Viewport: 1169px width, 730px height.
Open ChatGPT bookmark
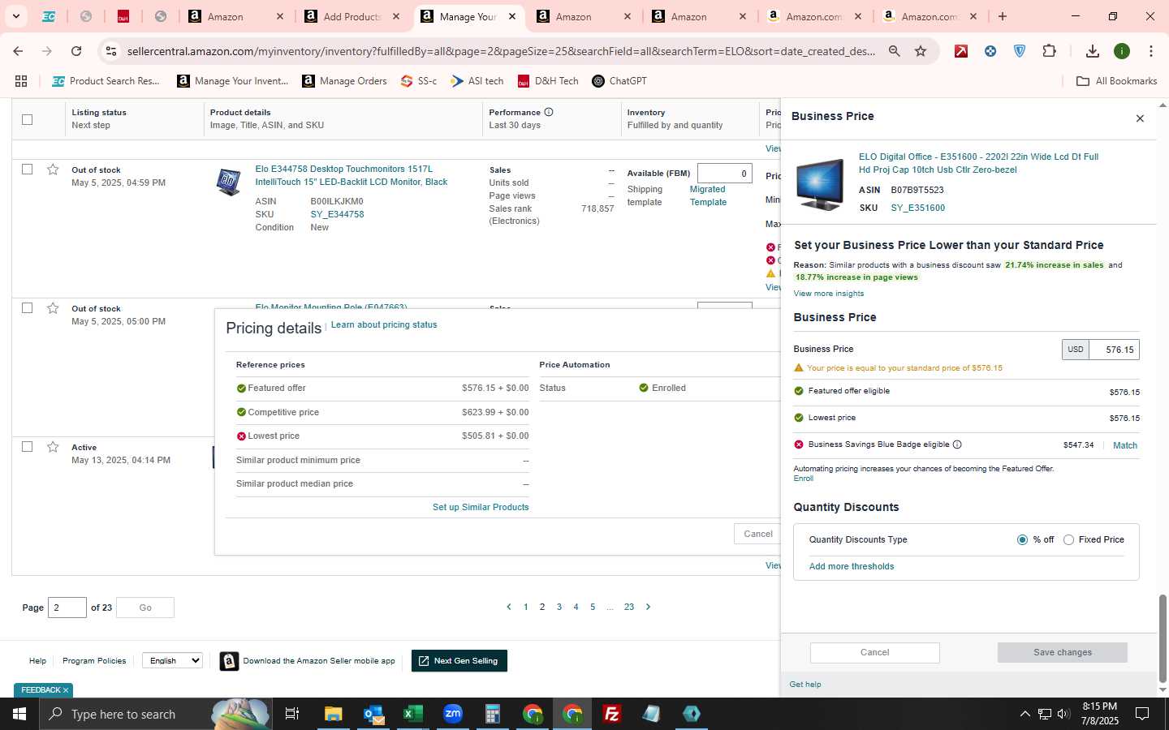pyautogui.click(x=619, y=81)
